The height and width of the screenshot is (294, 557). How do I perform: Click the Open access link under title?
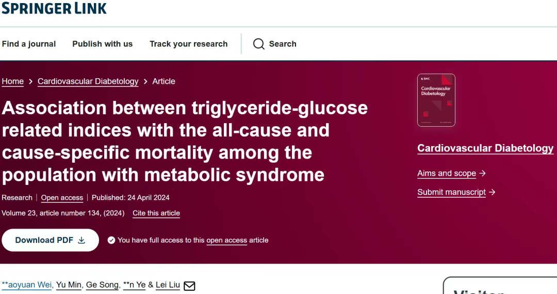tap(62, 198)
